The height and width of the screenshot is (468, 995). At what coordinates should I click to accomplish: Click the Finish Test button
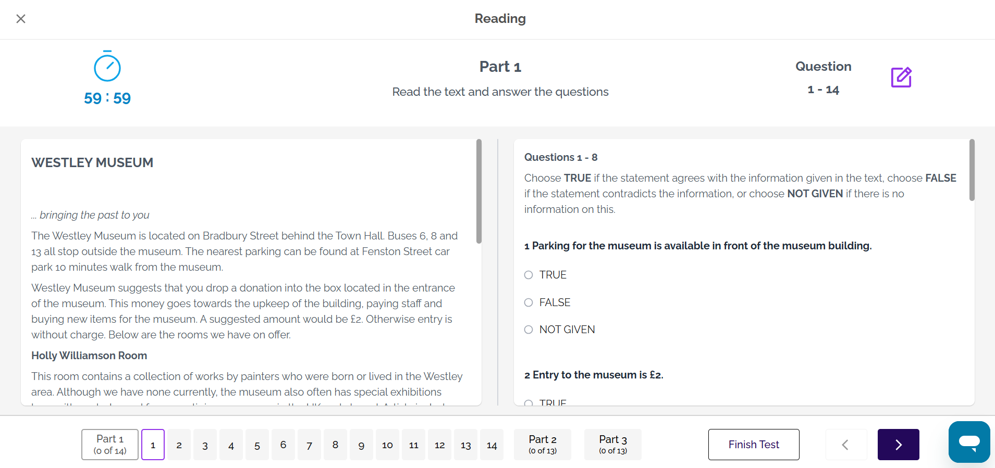[x=753, y=445]
